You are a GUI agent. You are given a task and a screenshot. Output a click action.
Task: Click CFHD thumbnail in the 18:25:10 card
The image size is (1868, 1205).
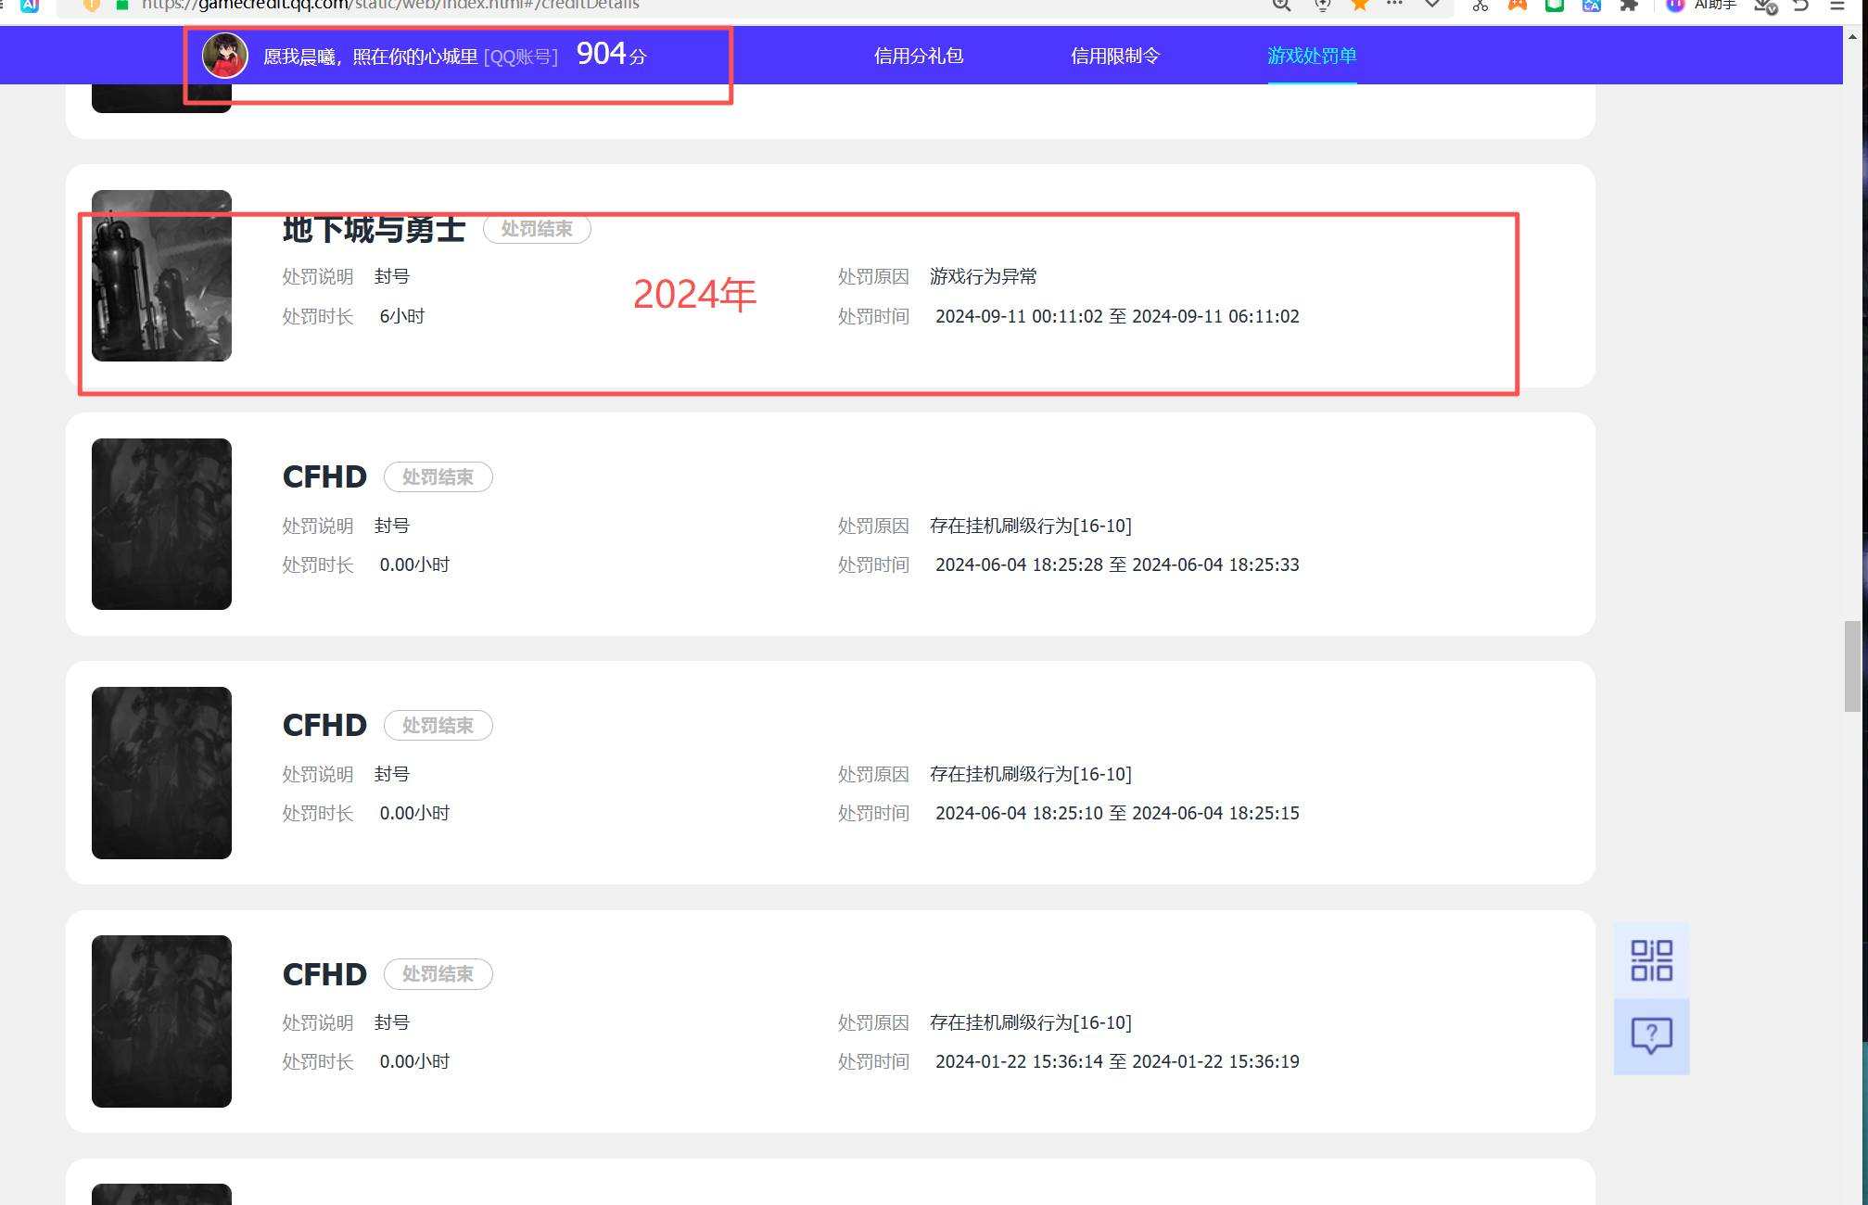pyautogui.click(x=161, y=773)
